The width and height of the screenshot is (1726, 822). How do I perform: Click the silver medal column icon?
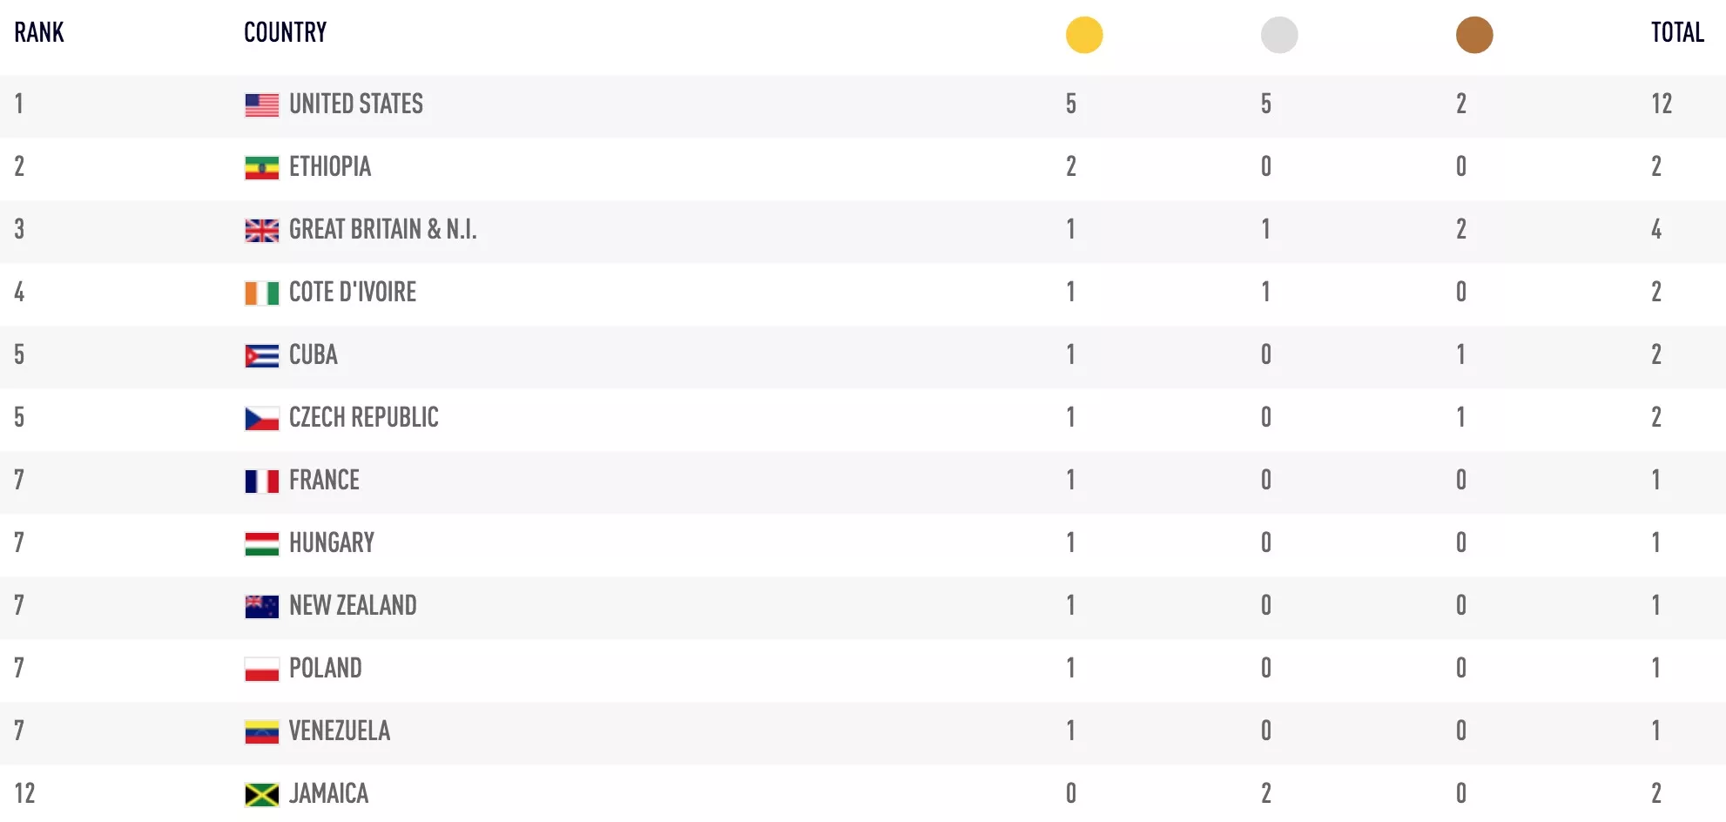click(x=1279, y=35)
